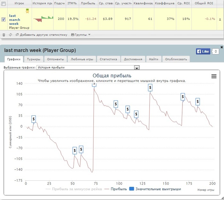Toggle the Прибыль за минусом рейка legend
This screenshot has height=200, width=224.
[74, 189]
